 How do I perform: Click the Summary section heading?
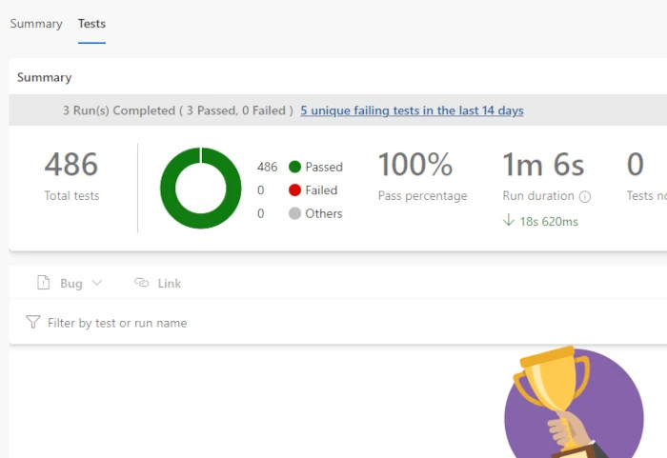pos(44,77)
